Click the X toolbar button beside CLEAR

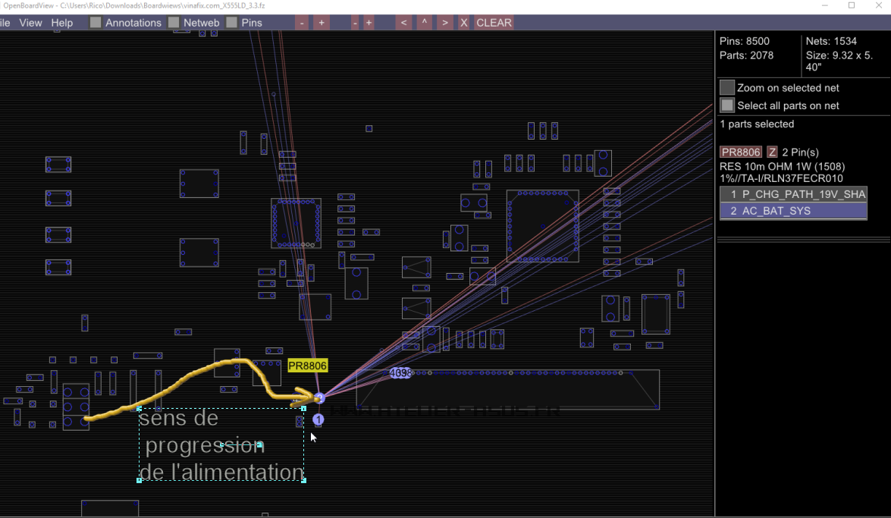463,23
